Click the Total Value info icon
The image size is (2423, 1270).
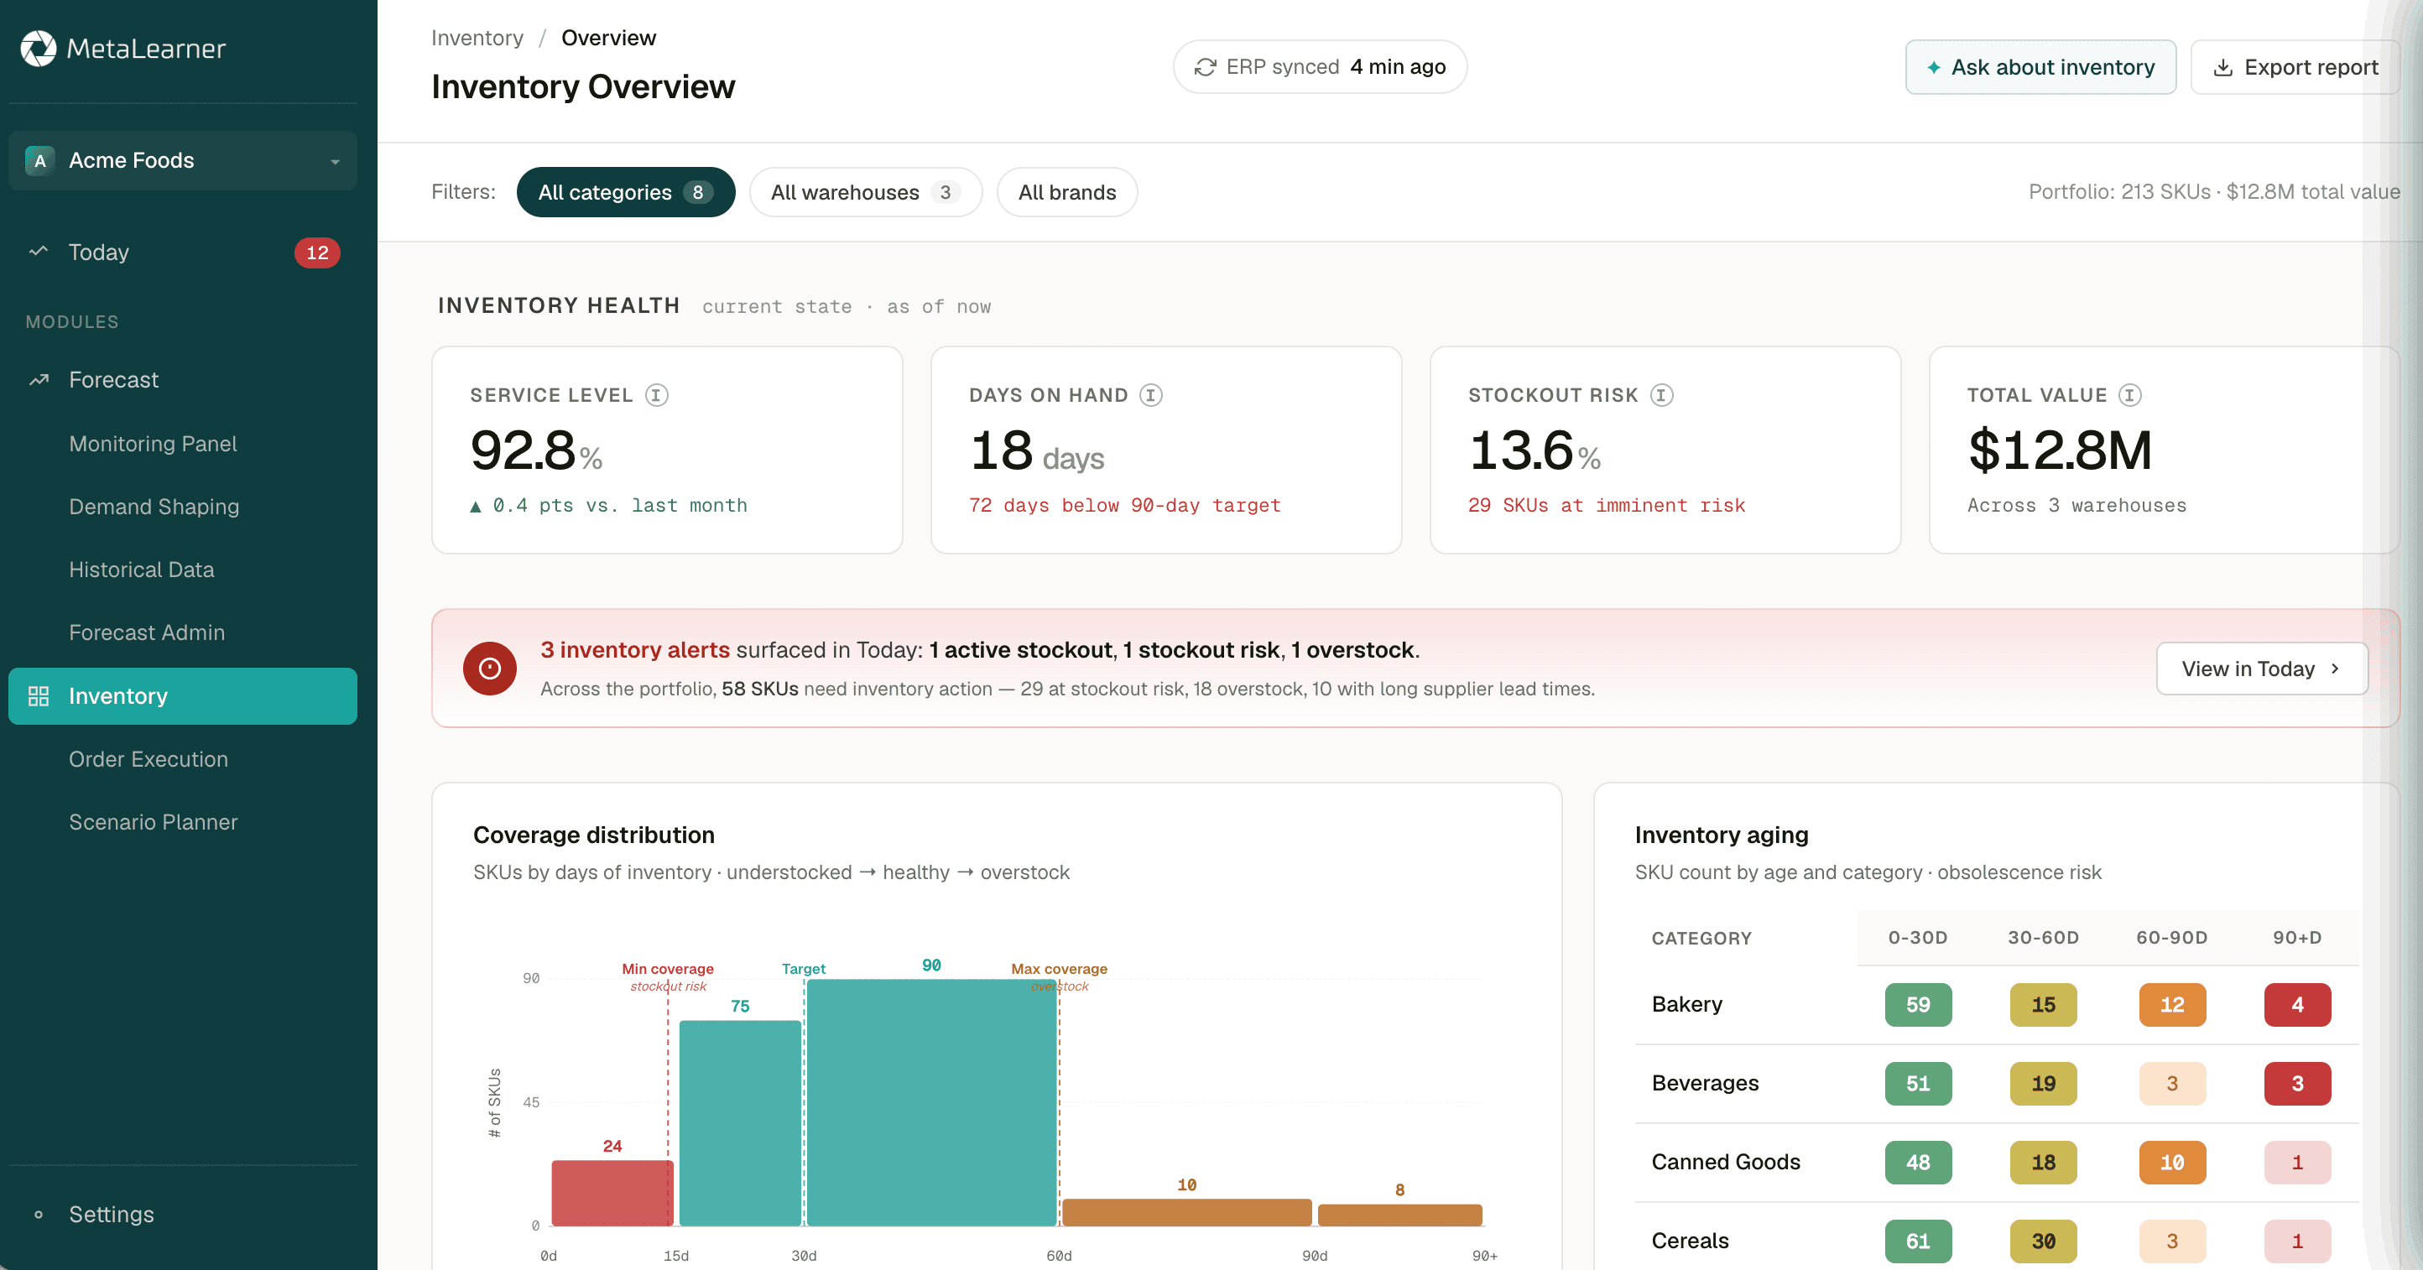point(2129,395)
